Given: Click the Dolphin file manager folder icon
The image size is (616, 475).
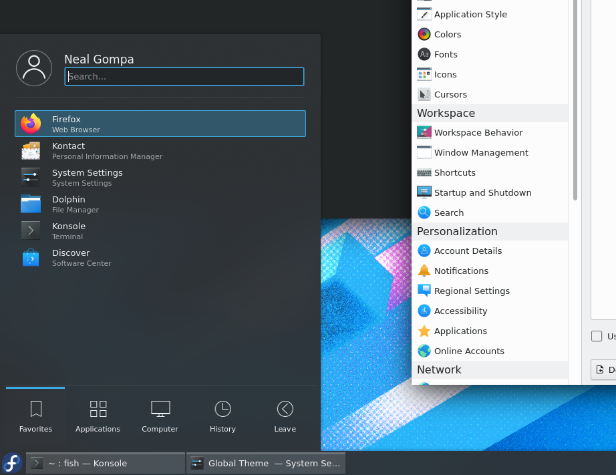Looking at the screenshot, I should [x=31, y=204].
